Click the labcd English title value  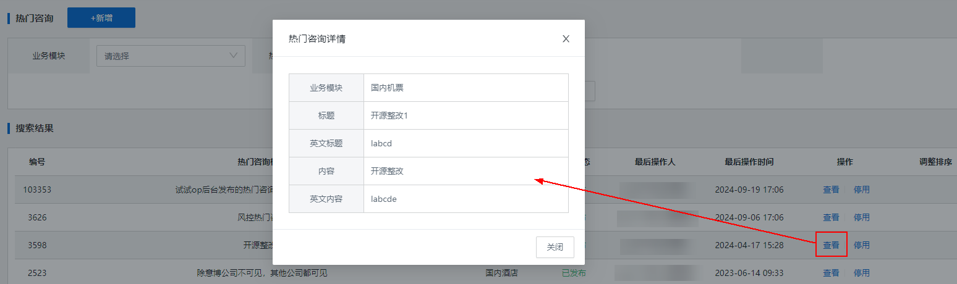tap(381, 143)
